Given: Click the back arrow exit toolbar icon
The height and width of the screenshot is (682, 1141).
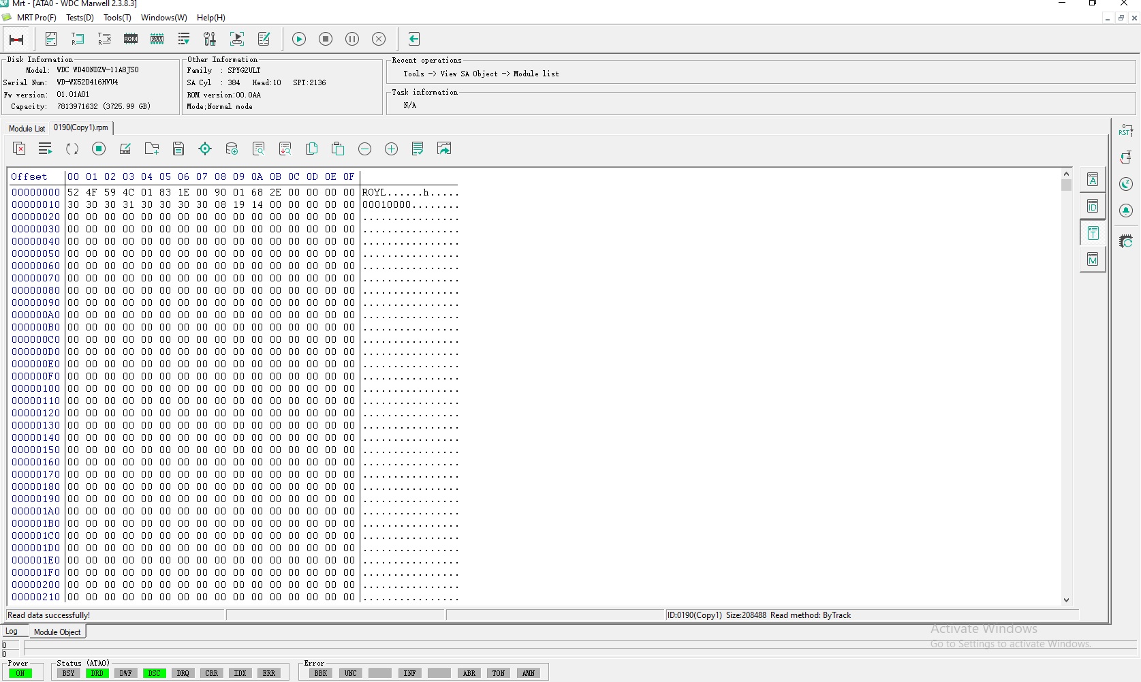Looking at the screenshot, I should [x=413, y=39].
